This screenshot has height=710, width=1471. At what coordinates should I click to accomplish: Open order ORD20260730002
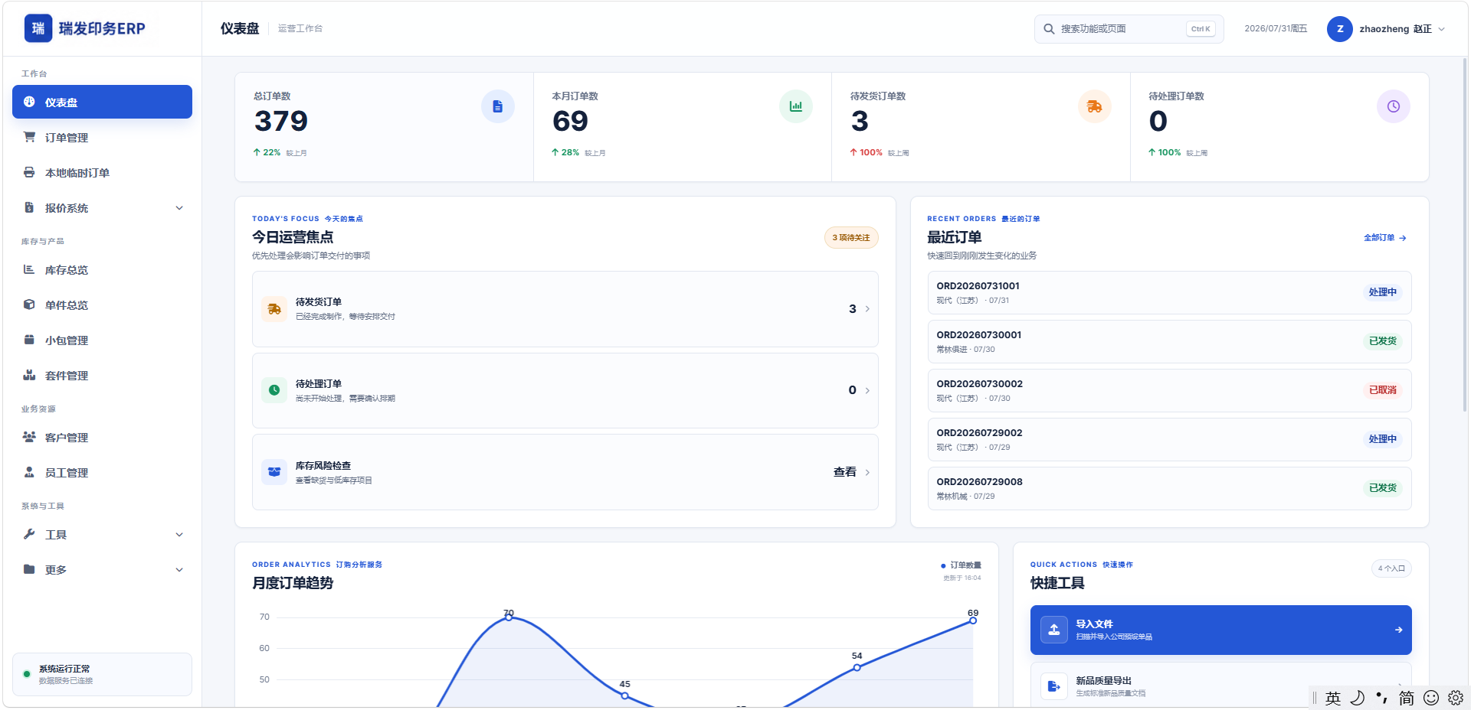click(1169, 390)
